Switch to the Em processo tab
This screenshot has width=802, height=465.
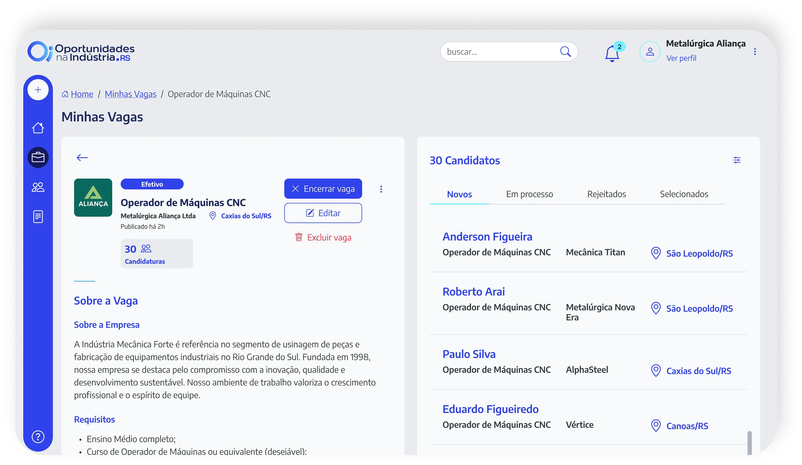pos(529,194)
